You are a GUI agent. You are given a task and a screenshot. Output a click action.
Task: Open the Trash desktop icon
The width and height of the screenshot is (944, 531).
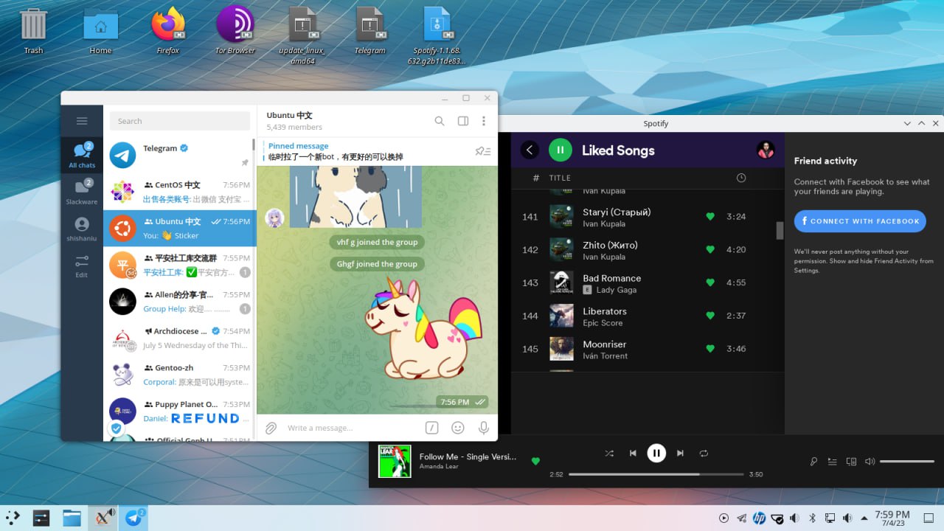[x=33, y=32]
